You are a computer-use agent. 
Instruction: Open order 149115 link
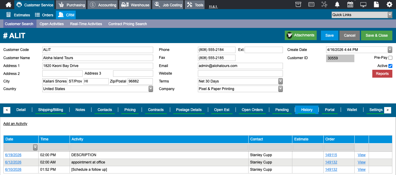331,155
